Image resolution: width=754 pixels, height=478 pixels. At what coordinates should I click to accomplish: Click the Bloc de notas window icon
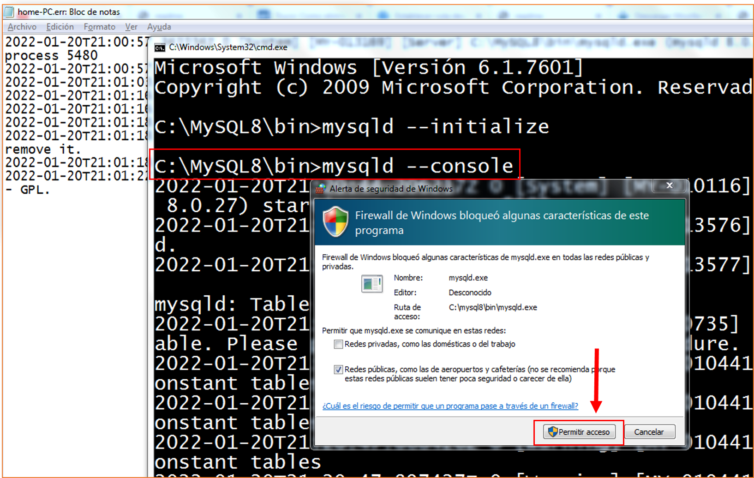9,12
